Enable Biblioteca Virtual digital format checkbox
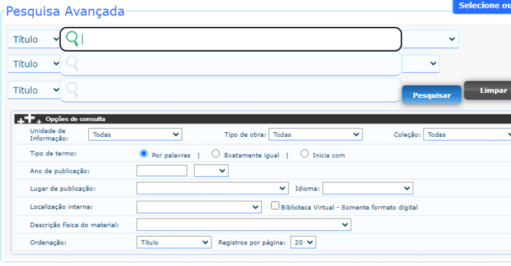The width and height of the screenshot is (511, 266). pyautogui.click(x=275, y=207)
